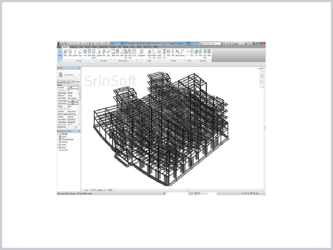
Task: Close the Project Browser panel
Action: pyautogui.click(x=80, y=131)
